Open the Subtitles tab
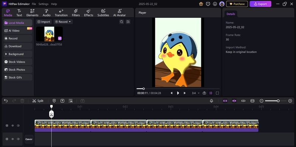The height and width of the screenshot is (147, 296). pyautogui.click(x=103, y=13)
